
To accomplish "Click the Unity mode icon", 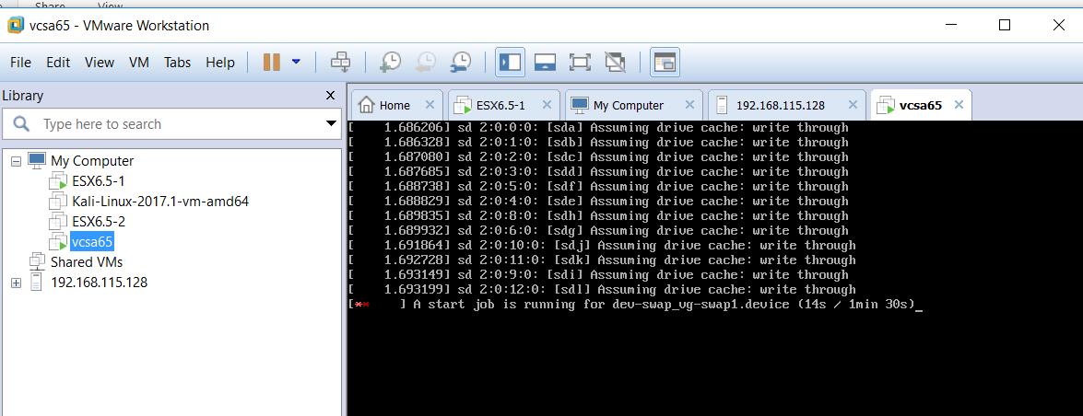I will (x=615, y=62).
